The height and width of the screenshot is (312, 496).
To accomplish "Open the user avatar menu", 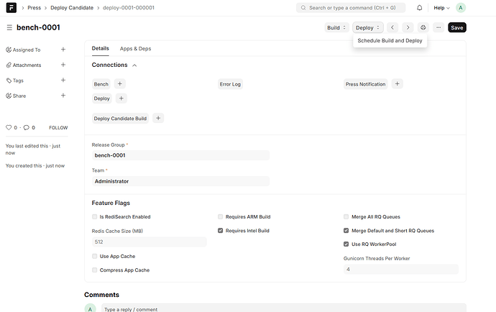I will click(461, 8).
